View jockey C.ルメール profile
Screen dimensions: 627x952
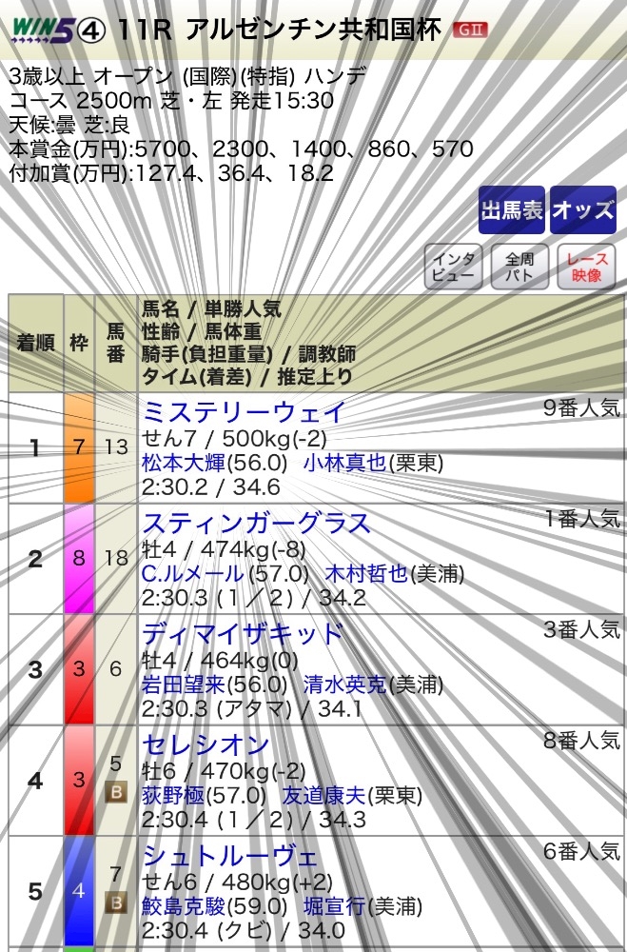click(193, 574)
